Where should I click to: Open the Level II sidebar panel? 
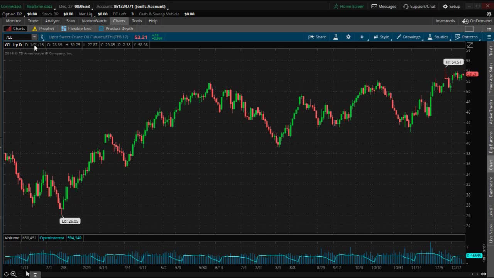click(x=491, y=210)
